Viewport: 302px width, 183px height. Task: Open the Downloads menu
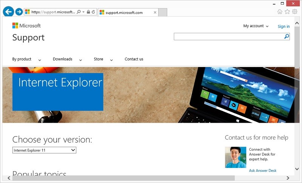pos(62,59)
